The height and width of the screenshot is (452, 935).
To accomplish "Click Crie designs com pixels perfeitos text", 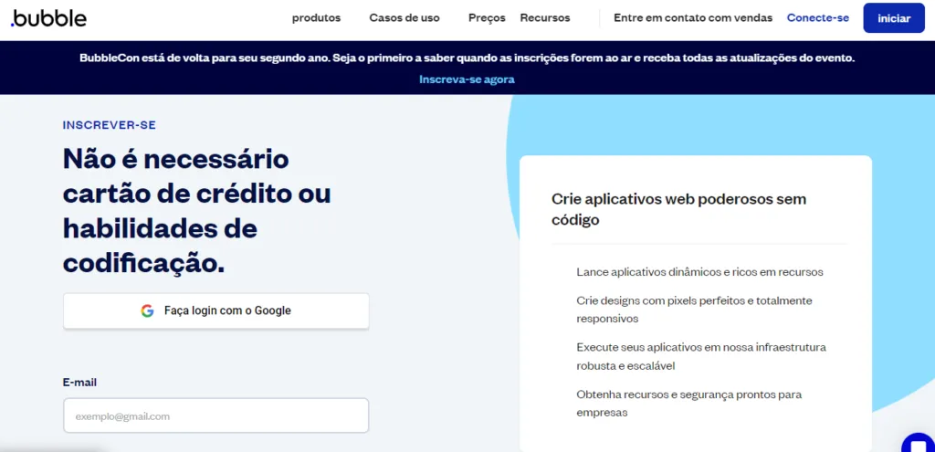I will pos(694,310).
